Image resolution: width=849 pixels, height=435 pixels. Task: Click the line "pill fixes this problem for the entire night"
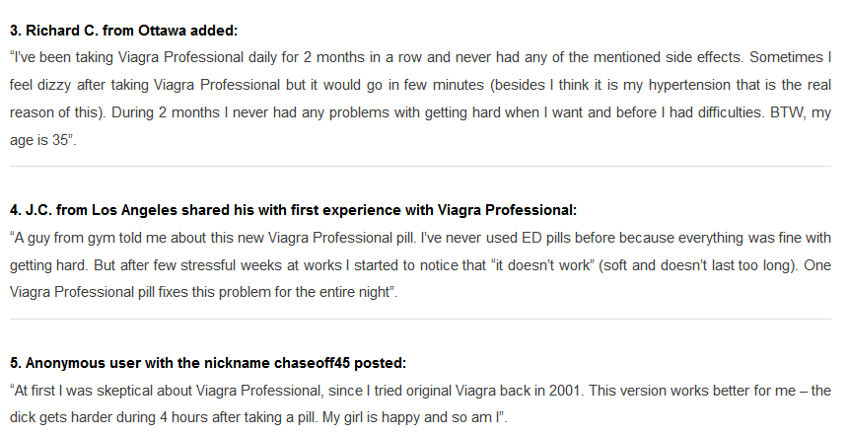tap(265, 292)
